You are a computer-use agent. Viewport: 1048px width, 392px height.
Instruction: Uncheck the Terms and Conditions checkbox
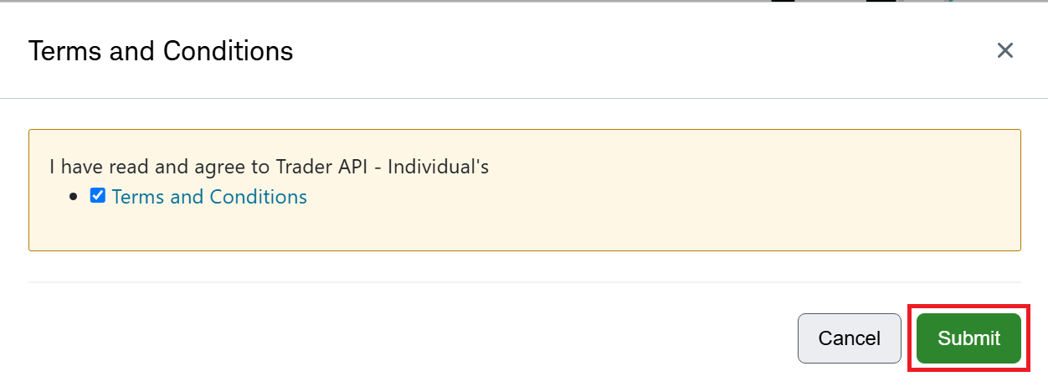98,196
